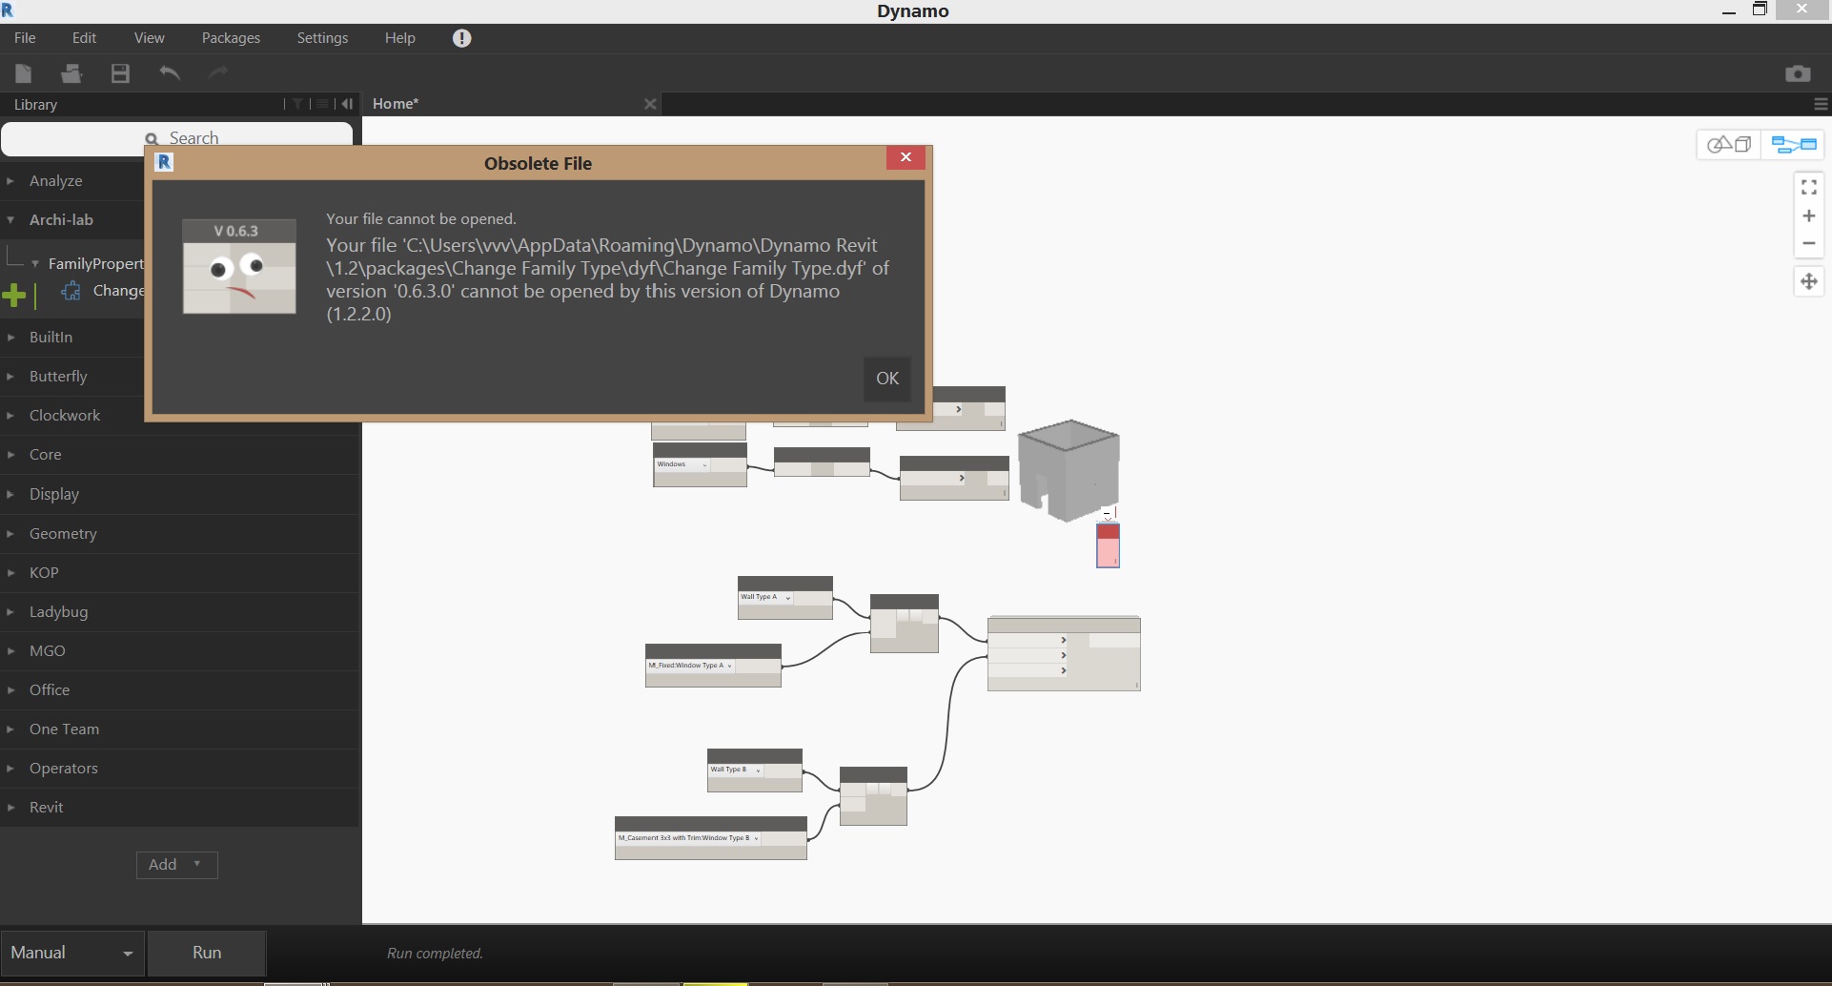The image size is (1832, 986).
Task: Click the exclamation notification icon
Action: 462,38
